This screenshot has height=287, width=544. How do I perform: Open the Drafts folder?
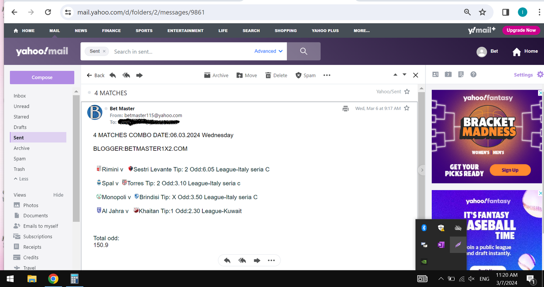(20, 127)
